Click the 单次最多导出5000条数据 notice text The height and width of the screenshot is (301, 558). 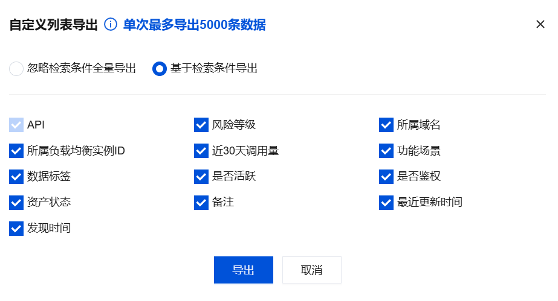(194, 25)
